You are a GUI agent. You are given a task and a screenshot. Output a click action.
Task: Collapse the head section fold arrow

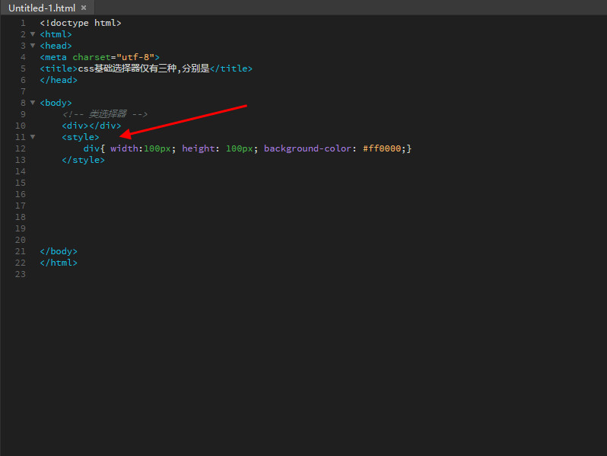(32, 46)
